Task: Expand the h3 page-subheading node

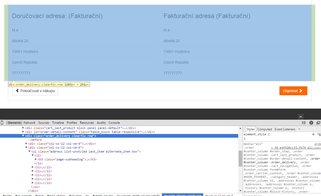Action: click(36, 159)
